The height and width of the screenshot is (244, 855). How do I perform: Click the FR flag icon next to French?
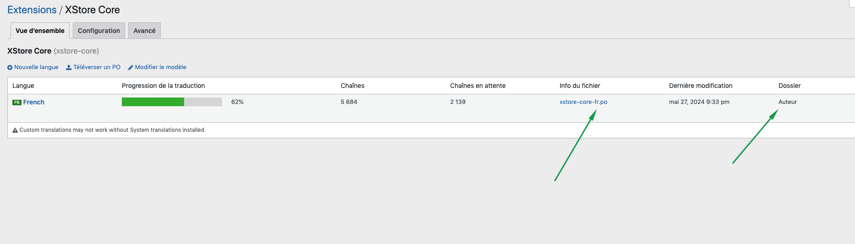[17, 103]
